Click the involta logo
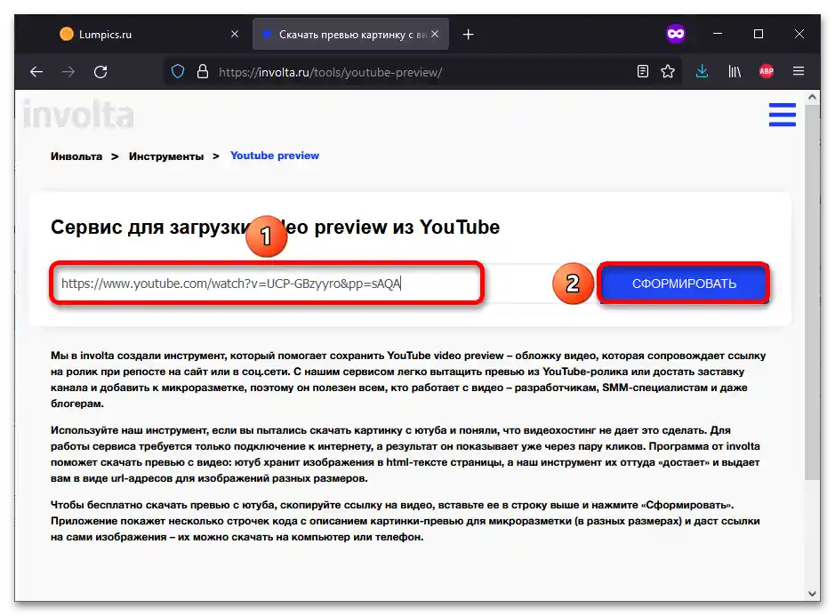The width and height of the screenshot is (835, 616). 78,115
